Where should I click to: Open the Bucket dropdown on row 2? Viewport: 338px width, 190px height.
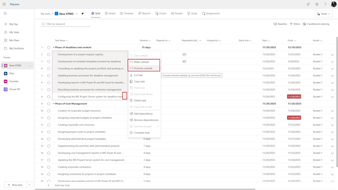pos(332,55)
